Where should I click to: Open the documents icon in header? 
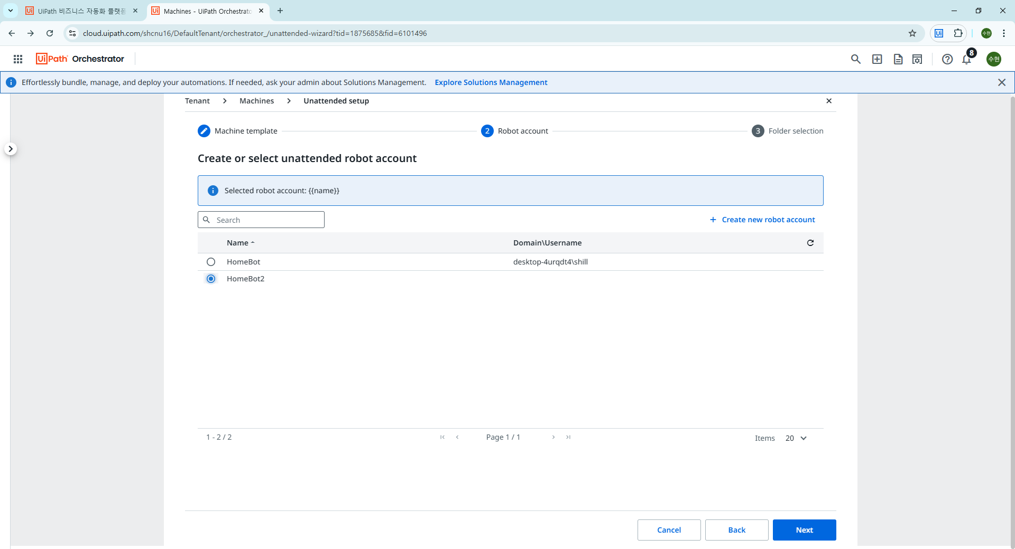(898, 59)
